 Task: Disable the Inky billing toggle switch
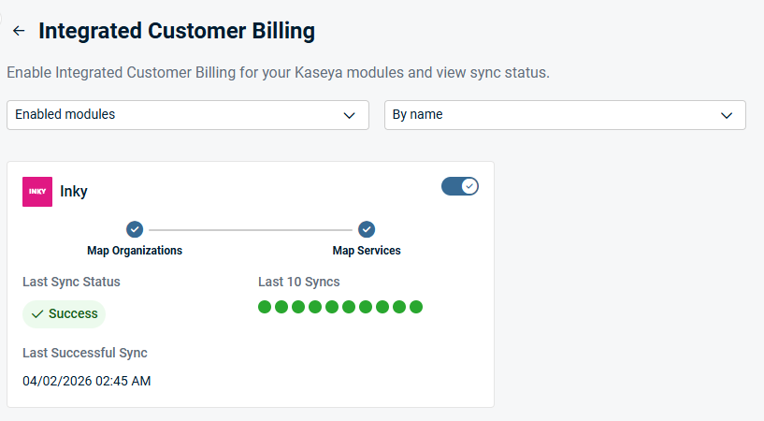pyautogui.click(x=459, y=186)
